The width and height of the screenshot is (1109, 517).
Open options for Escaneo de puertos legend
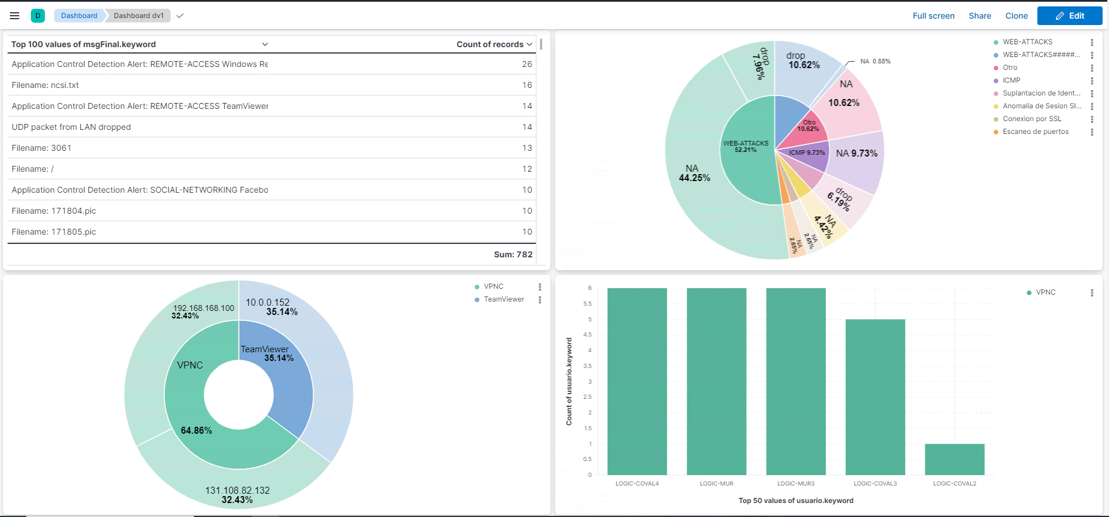point(1092,132)
